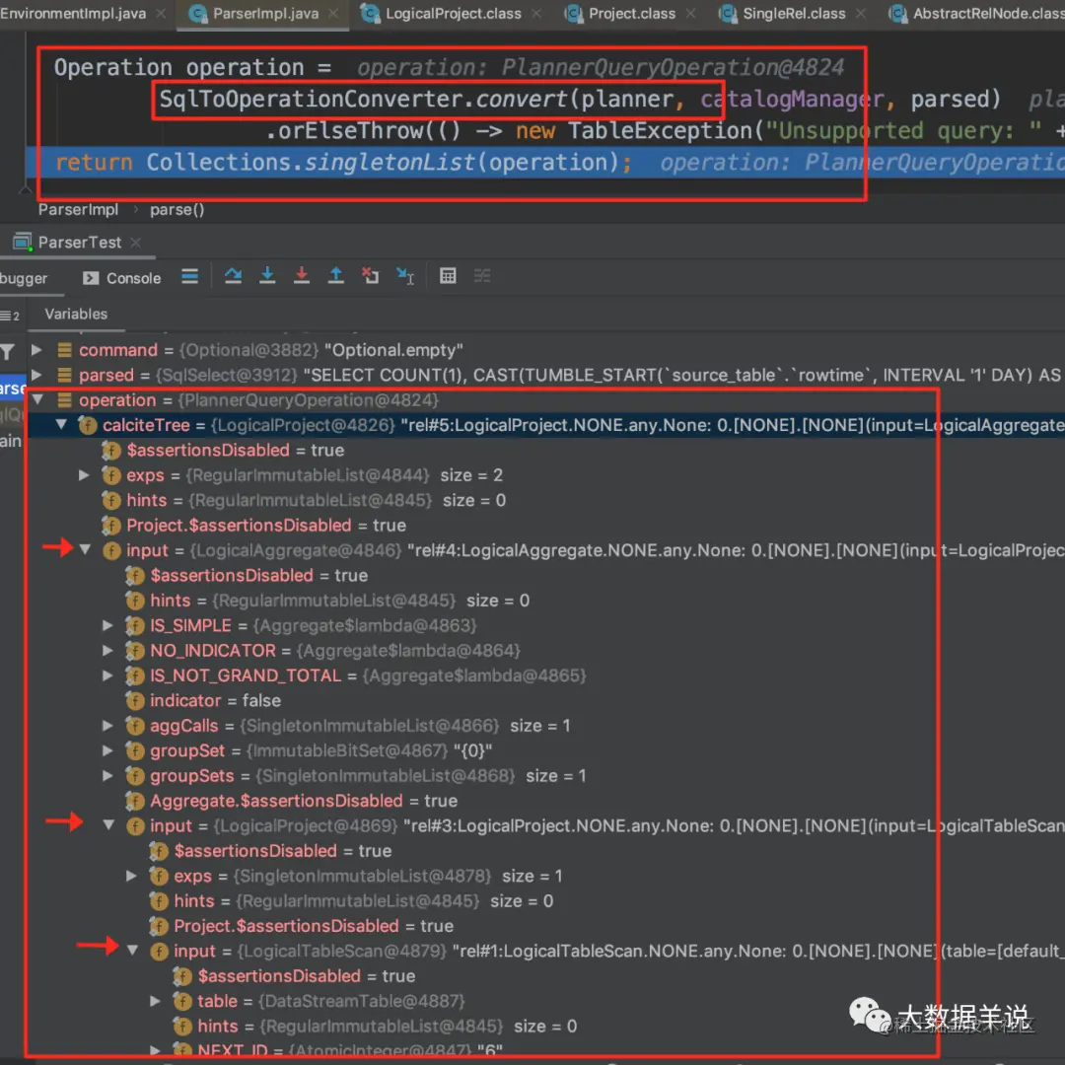Switch to EnvironmentImpl.java editor tab

[73, 14]
